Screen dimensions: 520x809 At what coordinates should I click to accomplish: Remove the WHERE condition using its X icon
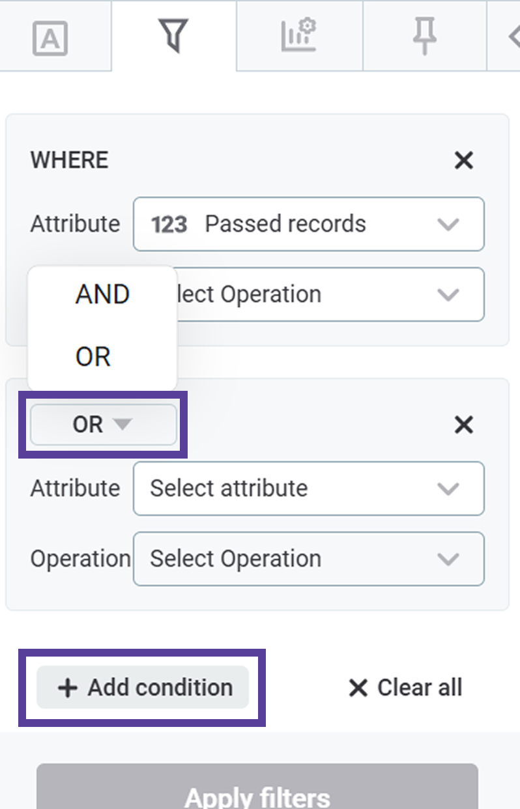(463, 160)
